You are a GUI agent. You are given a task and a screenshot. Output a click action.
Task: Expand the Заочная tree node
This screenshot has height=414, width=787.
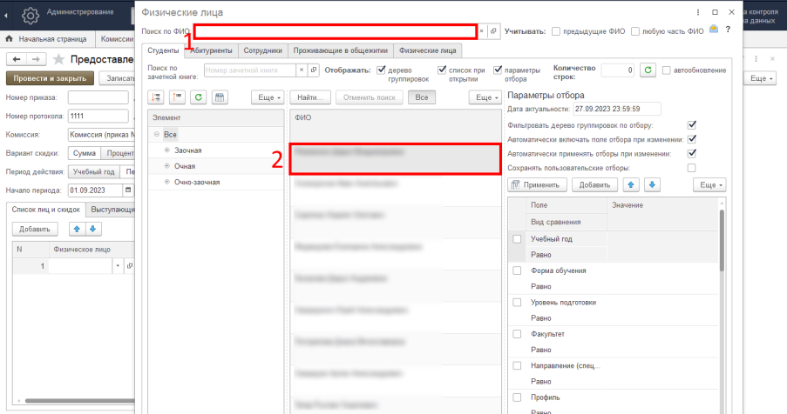[x=167, y=150]
